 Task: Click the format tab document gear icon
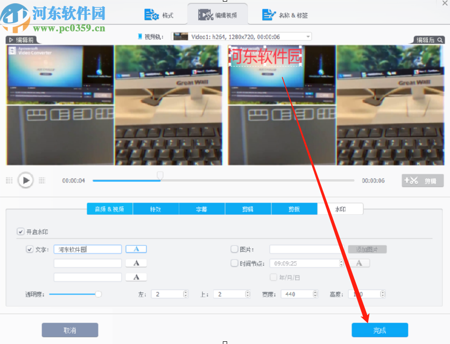(x=151, y=15)
